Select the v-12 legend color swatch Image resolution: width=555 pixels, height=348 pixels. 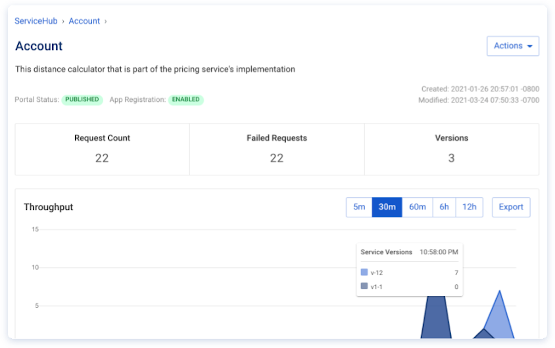coord(364,272)
